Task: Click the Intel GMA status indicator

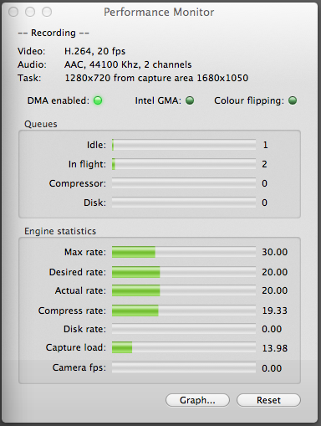Action: (190, 100)
